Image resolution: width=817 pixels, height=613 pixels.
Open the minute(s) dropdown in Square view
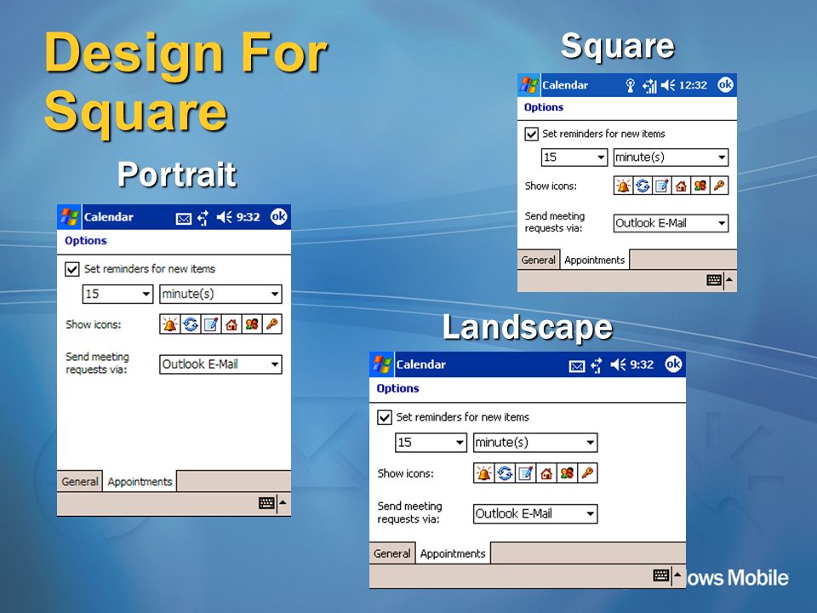(x=671, y=157)
